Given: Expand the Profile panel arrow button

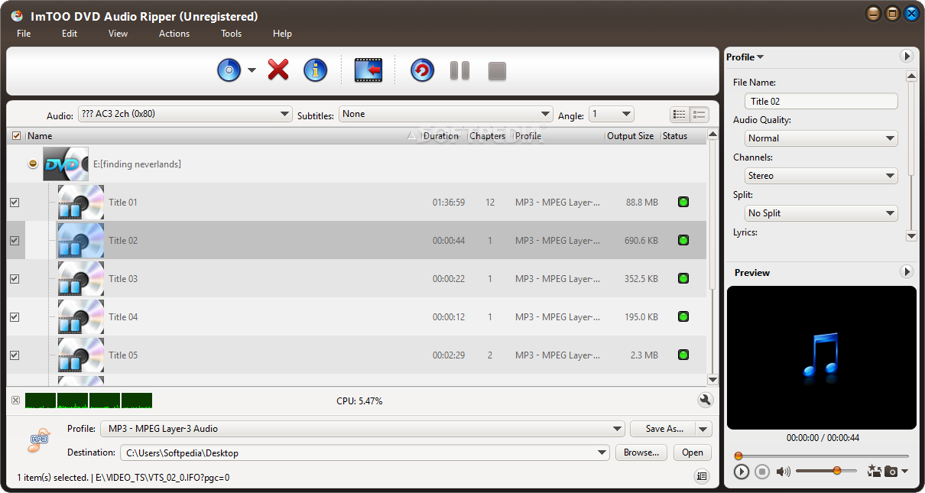Looking at the screenshot, I should coord(906,57).
